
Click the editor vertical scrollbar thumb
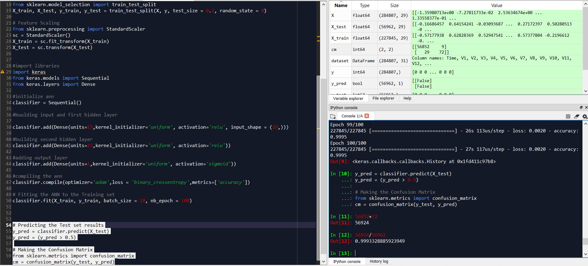323,167
